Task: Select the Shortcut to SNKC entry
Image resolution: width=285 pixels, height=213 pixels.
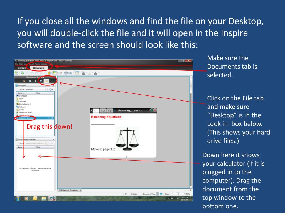Action: 35,113
